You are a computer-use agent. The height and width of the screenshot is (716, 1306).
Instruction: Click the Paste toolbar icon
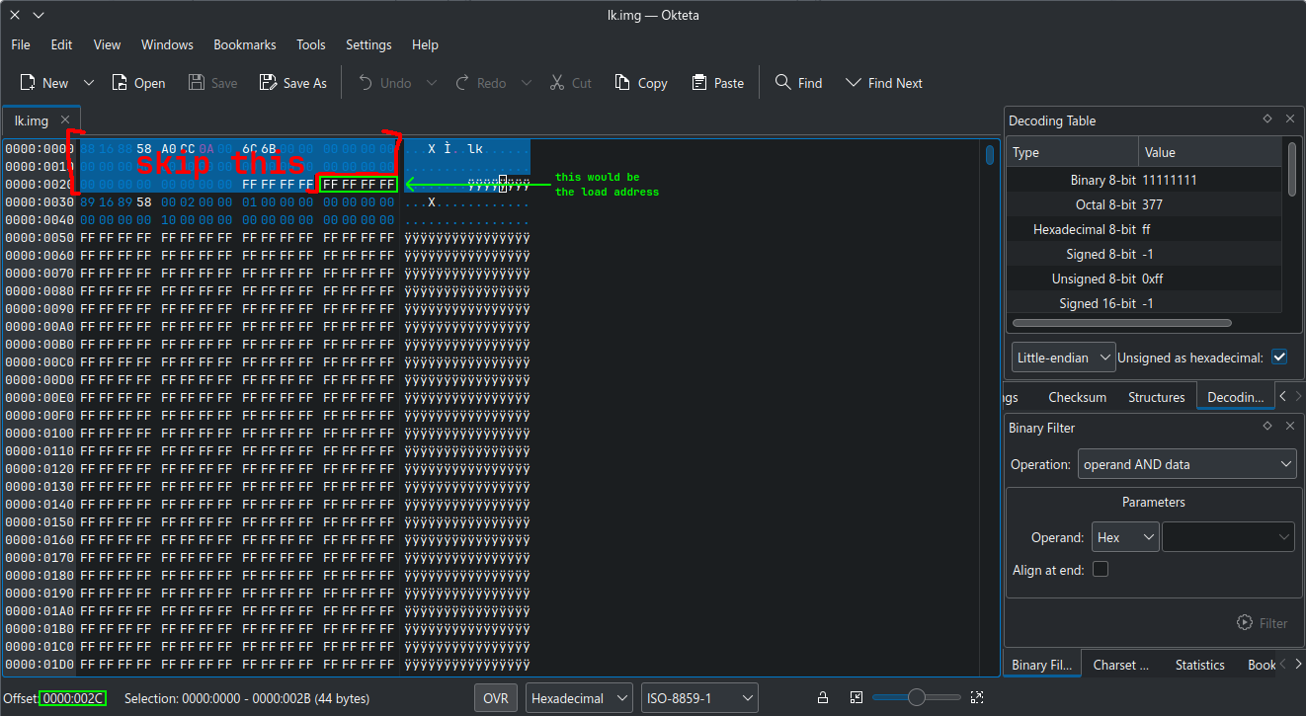pos(699,83)
